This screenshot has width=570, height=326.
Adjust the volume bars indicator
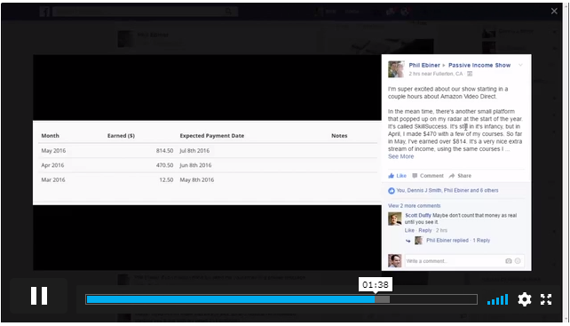pos(498,300)
